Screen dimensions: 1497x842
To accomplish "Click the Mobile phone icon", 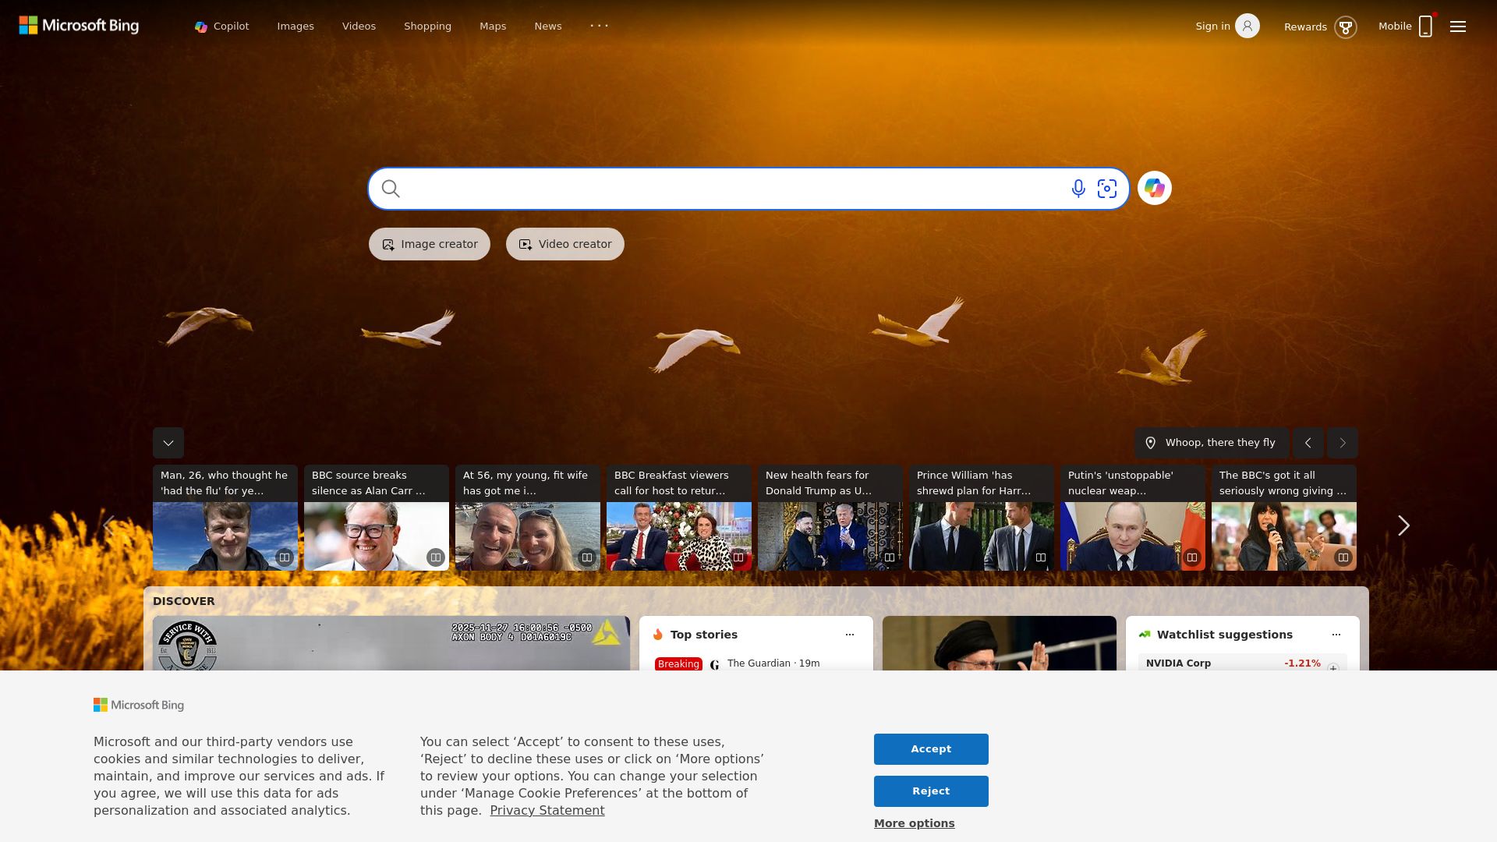I will (1425, 26).
